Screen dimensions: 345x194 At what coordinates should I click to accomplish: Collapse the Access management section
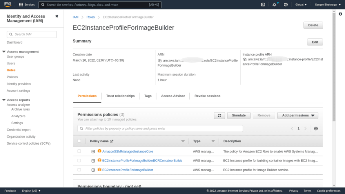tap(4, 52)
